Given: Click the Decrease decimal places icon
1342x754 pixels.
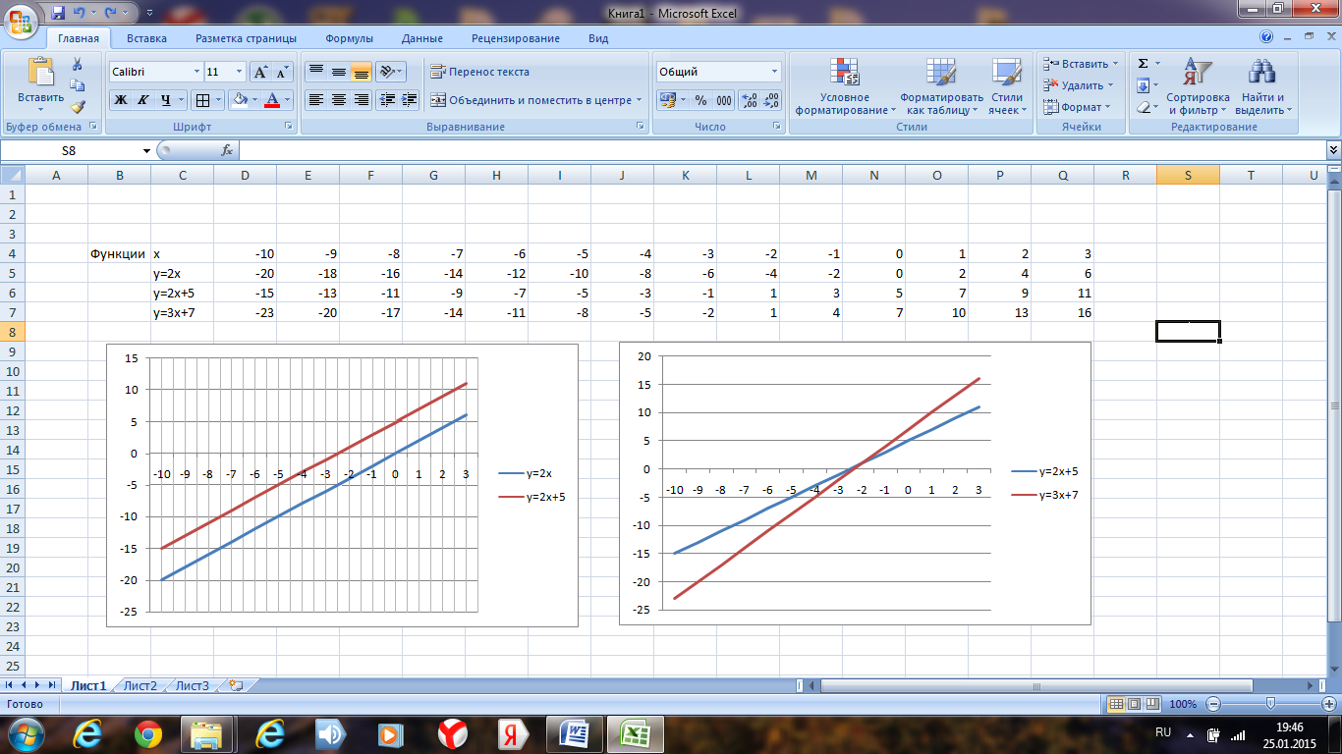Looking at the screenshot, I should pyautogui.click(x=772, y=100).
